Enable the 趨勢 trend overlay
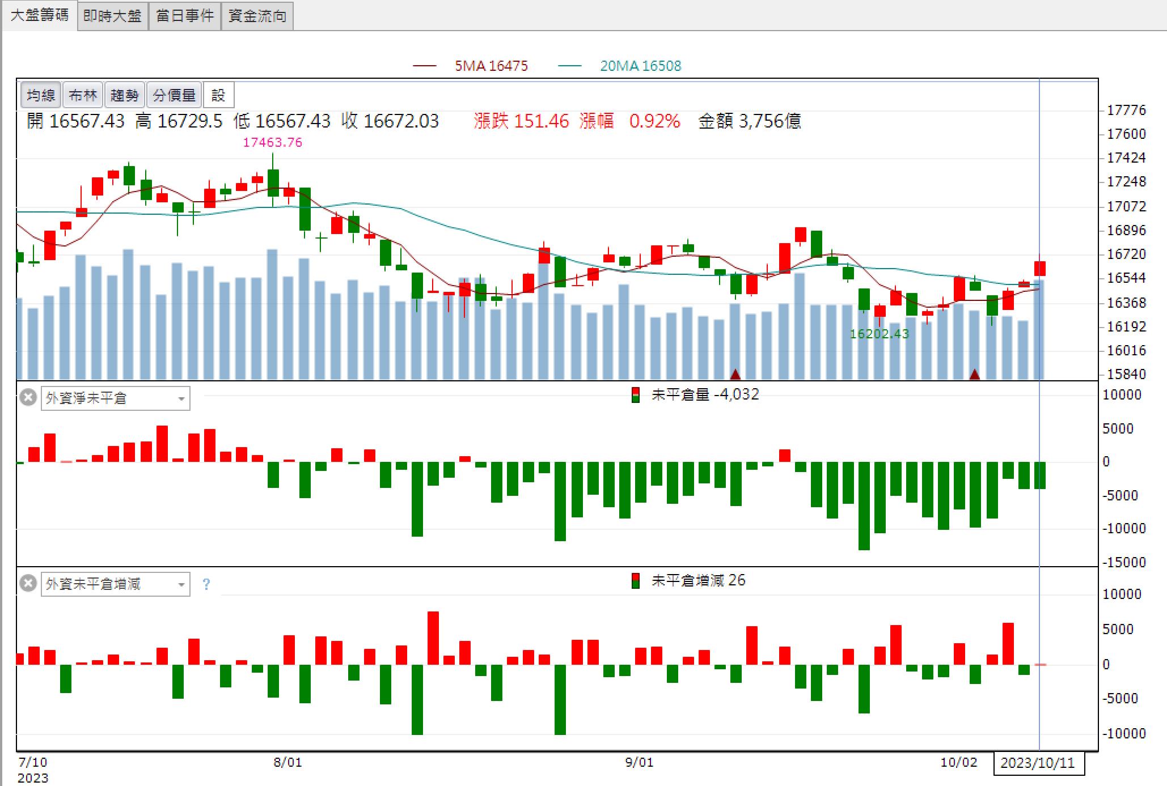Screen dimensions: 1167x786 click(x=125, y=95)
